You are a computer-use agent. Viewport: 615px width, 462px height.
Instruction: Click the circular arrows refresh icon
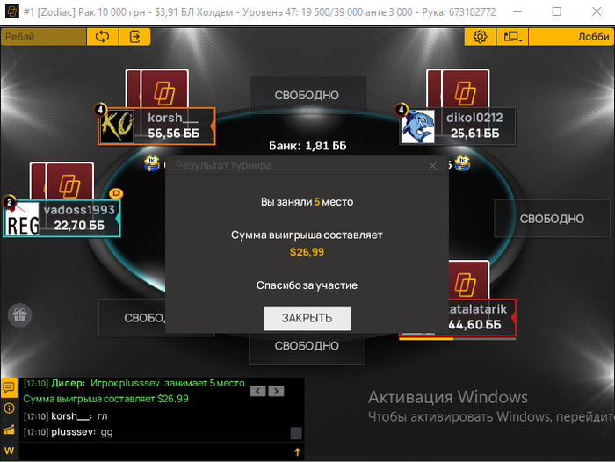(103, 37)
